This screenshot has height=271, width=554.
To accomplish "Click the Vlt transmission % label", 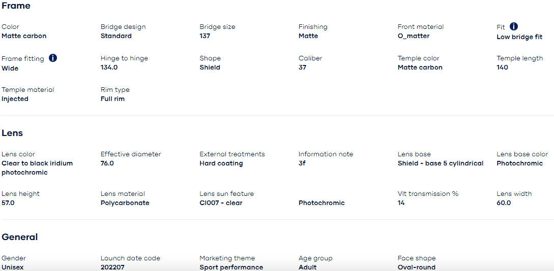I will pos(428,193).
